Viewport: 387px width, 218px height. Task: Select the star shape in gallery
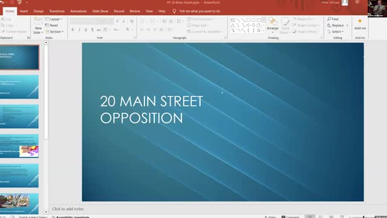pos(258,30)
